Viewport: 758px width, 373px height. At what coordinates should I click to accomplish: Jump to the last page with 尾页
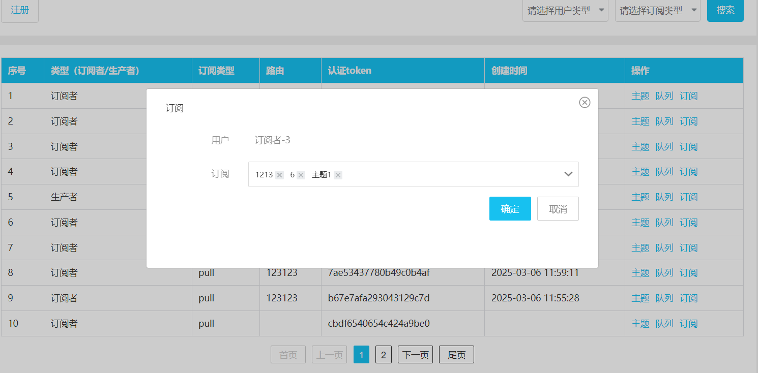[x=456, y=355]
